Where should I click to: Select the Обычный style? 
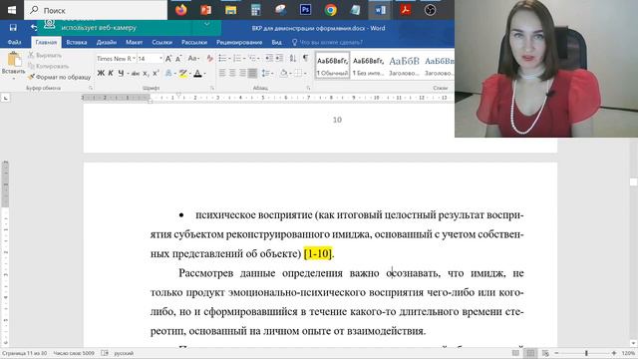332,65
